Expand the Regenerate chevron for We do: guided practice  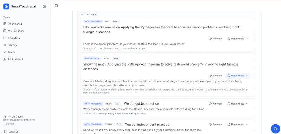tap(247, 103)
